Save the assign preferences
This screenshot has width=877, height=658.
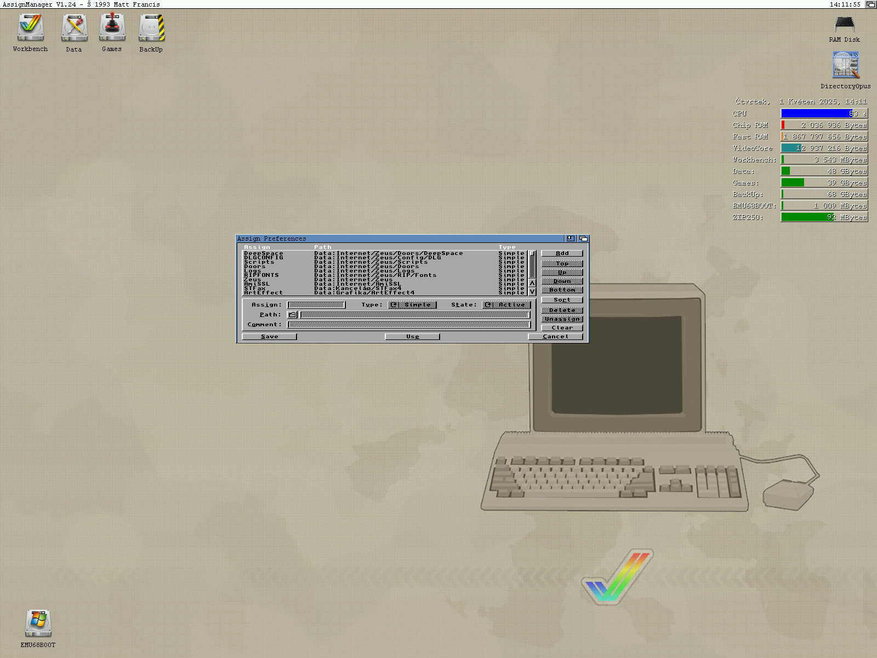click(x=269, y=337)
